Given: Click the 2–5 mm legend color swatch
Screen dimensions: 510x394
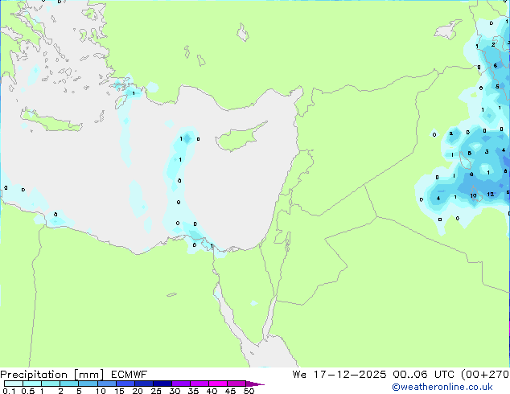Looking at the screenshot, I should [x=69, y=384].
